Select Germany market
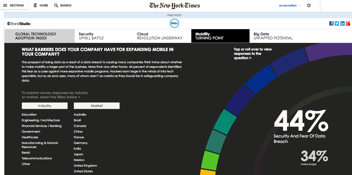The height and width of the screenshot is (175, 352). 81,143
